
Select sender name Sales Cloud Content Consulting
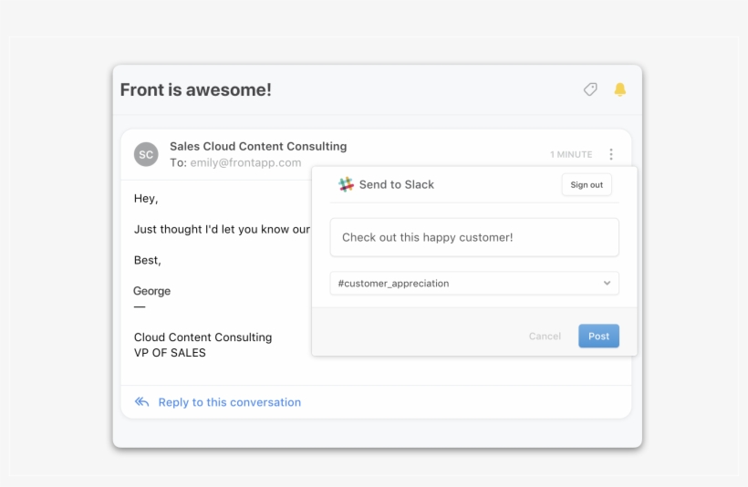pos(258,146)
